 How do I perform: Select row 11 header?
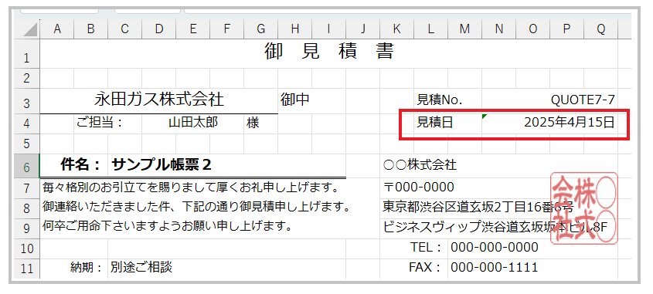(x=27, y=269)
